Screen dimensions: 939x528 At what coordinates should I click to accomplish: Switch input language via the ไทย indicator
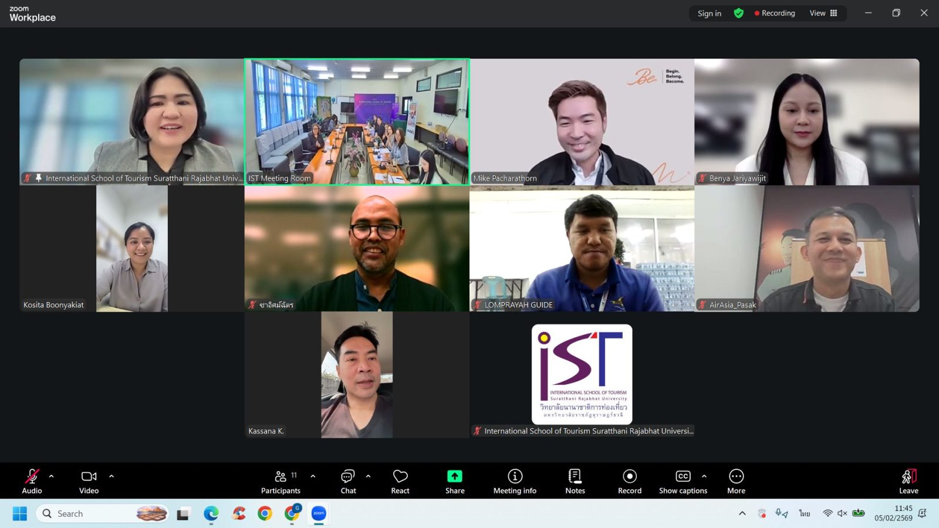coord(805,513)
